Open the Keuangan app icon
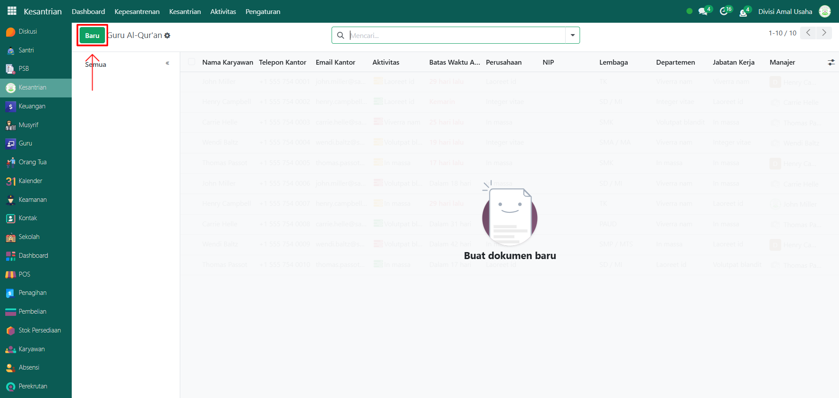The width and height of the screenshot is (839, 398). point(11,107)
